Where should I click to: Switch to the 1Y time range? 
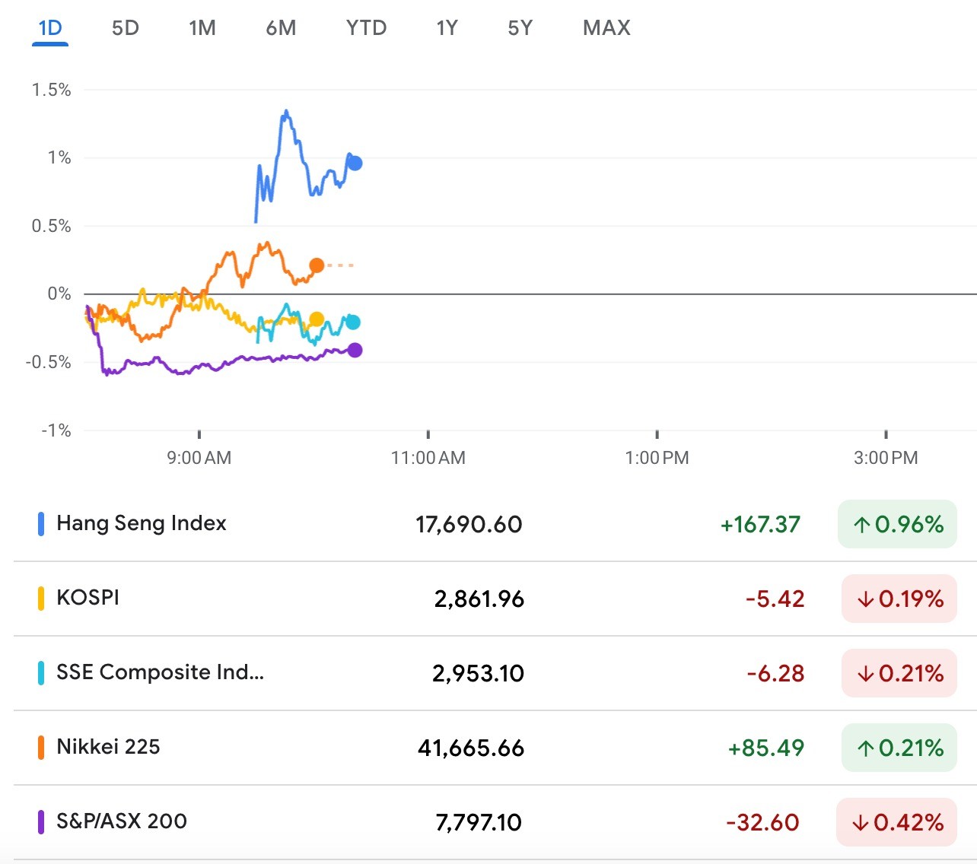pos(447,29)
